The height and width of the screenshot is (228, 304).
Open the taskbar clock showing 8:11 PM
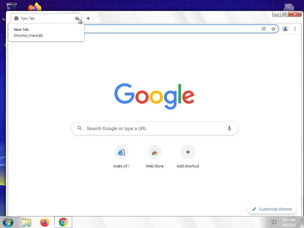(289, 222)
